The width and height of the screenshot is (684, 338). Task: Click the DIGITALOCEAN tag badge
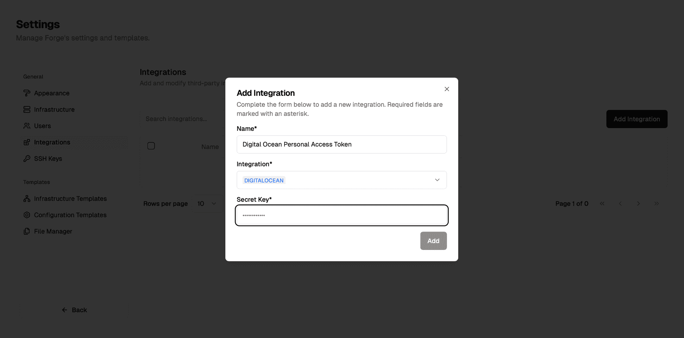(264, 180)
